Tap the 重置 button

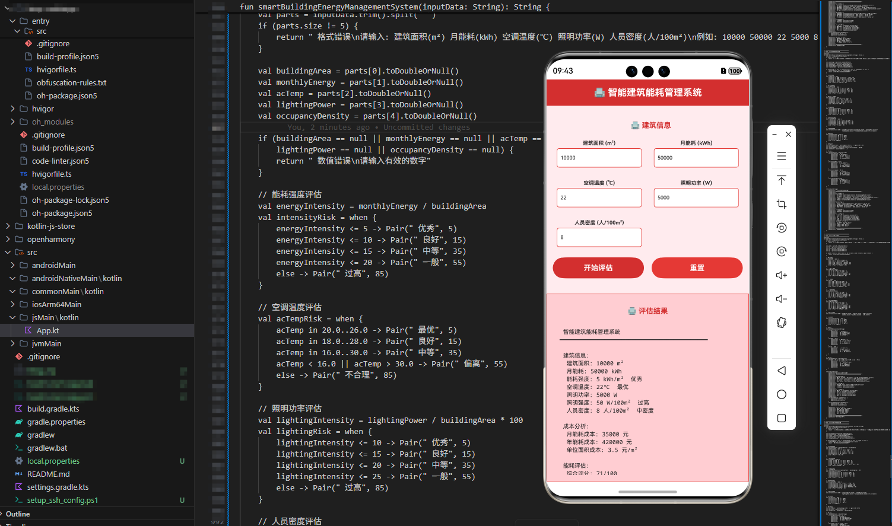(x=697, y=267)
